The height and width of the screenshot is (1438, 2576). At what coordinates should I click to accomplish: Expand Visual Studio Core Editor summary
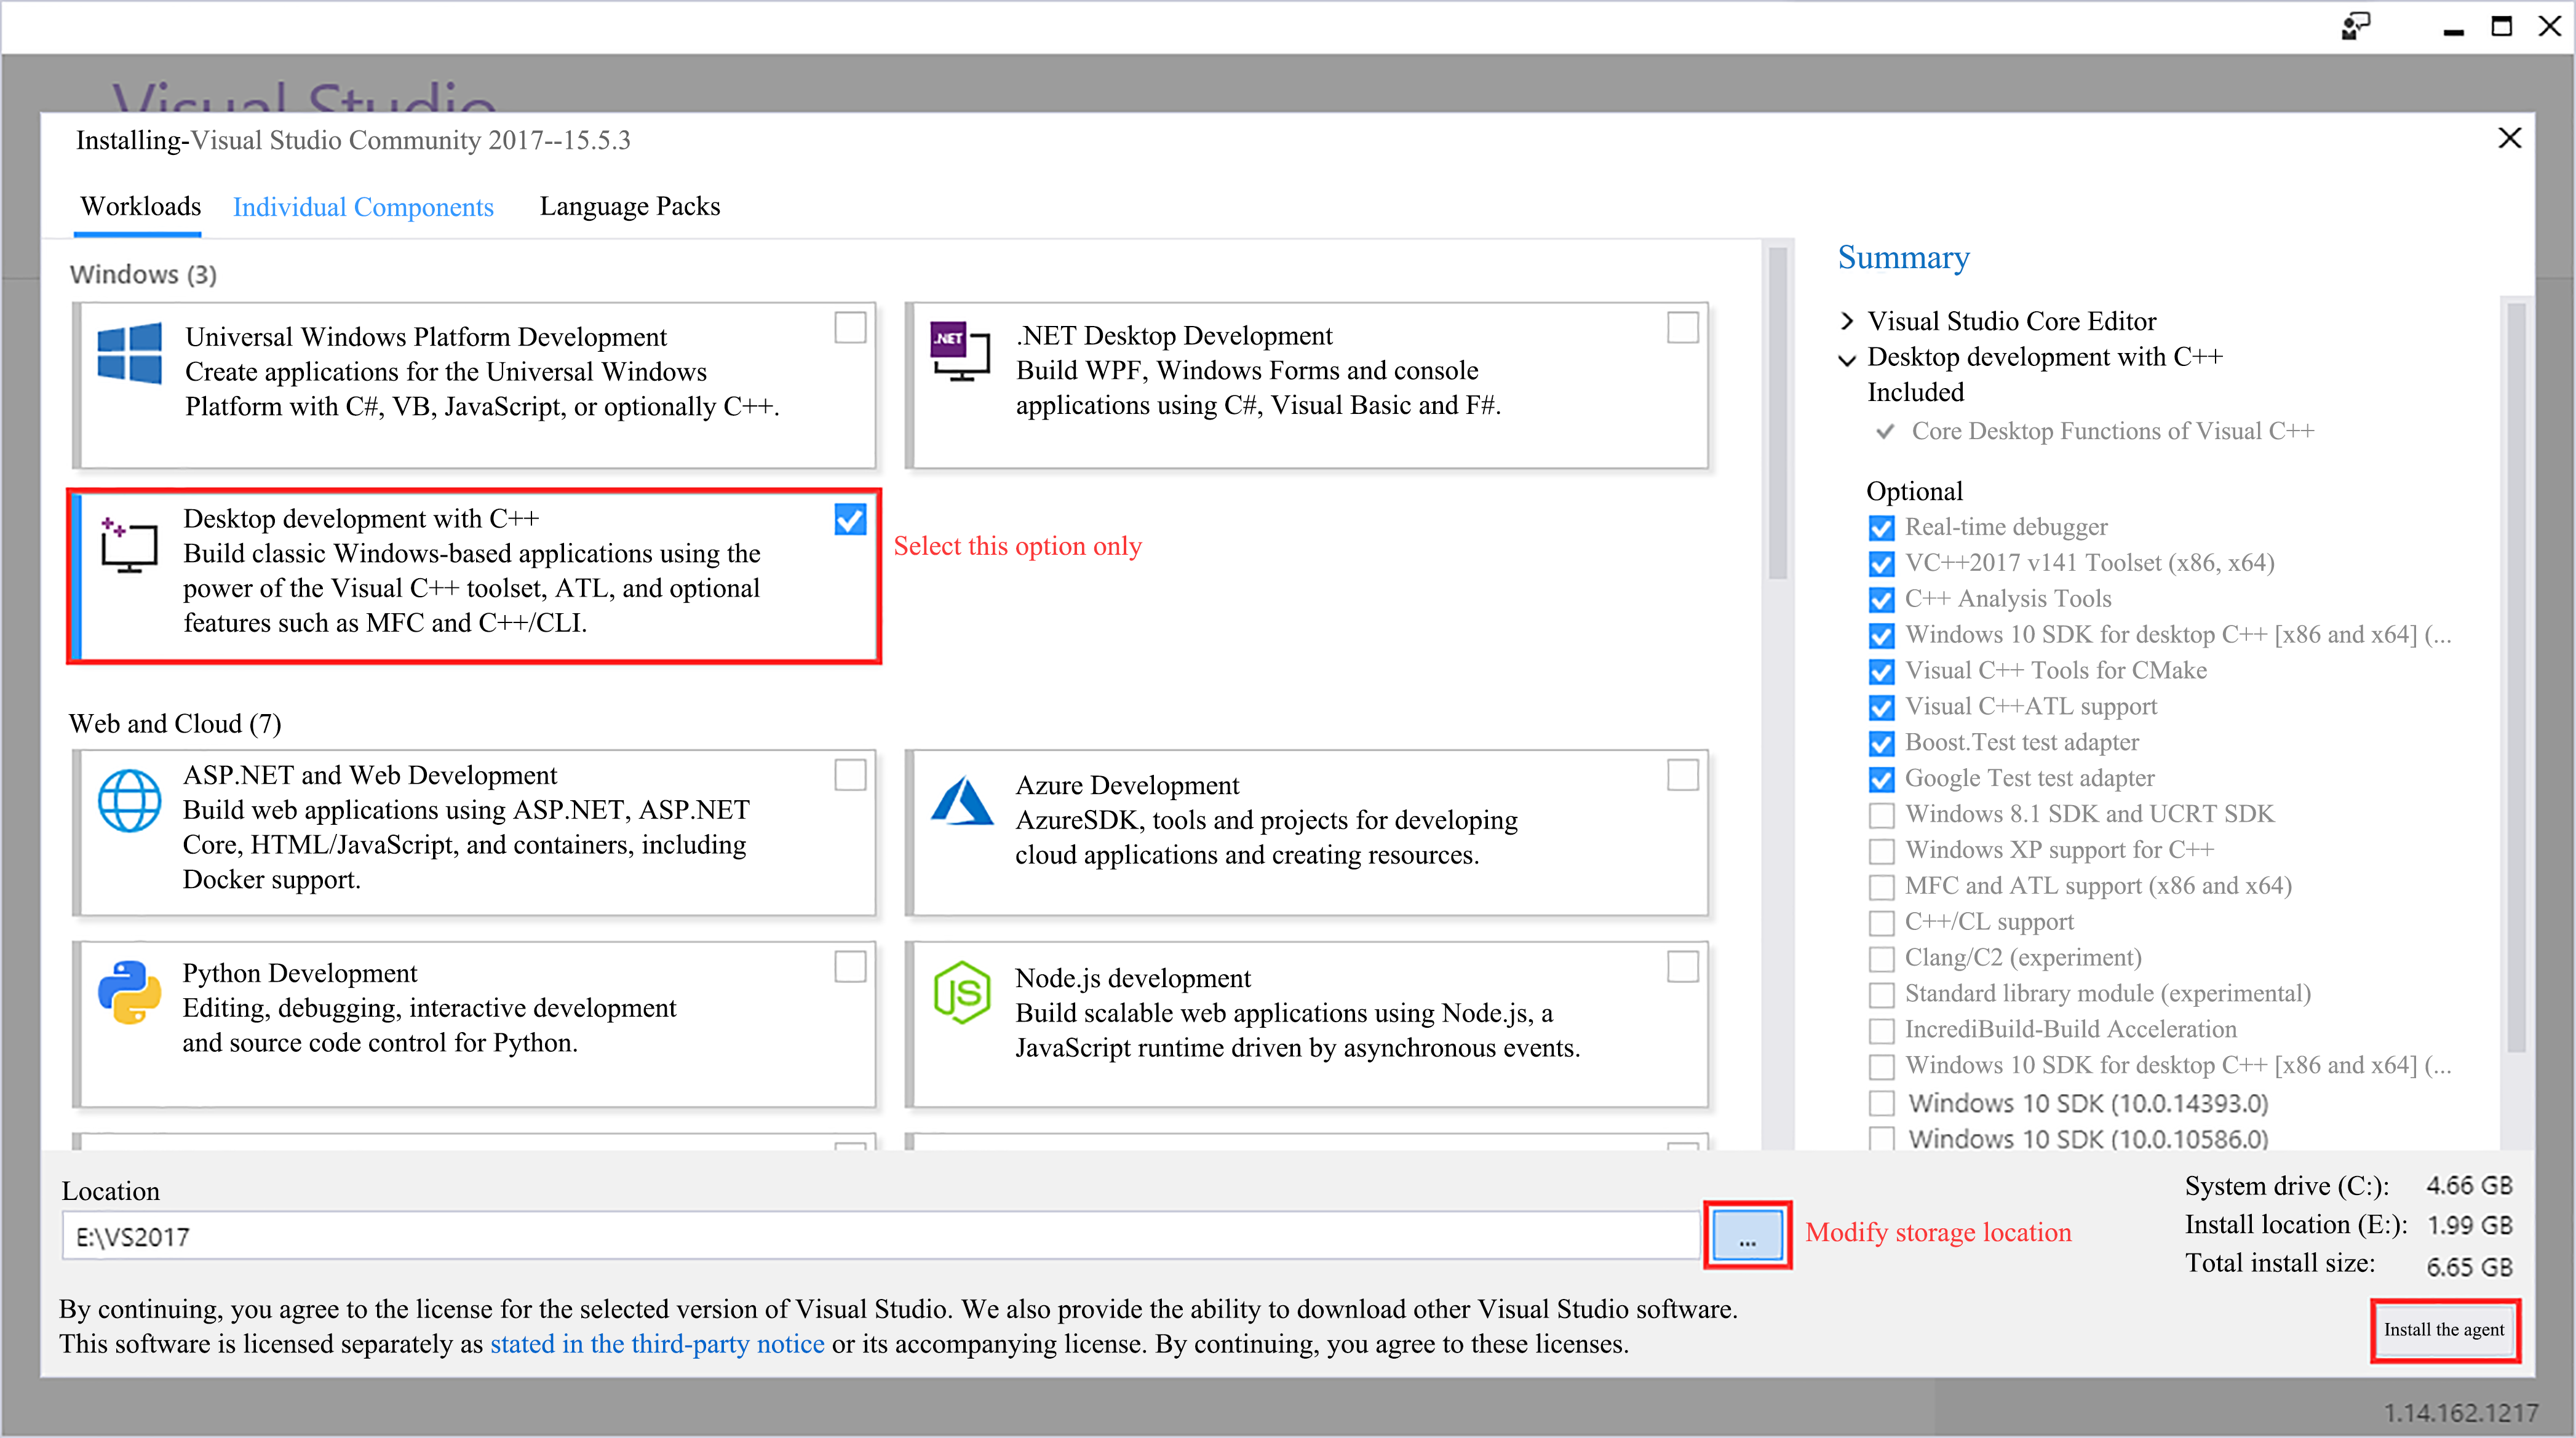click(1847, 321)
